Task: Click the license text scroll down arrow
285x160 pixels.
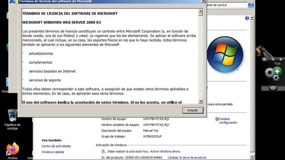Action: tap(200, 101)
